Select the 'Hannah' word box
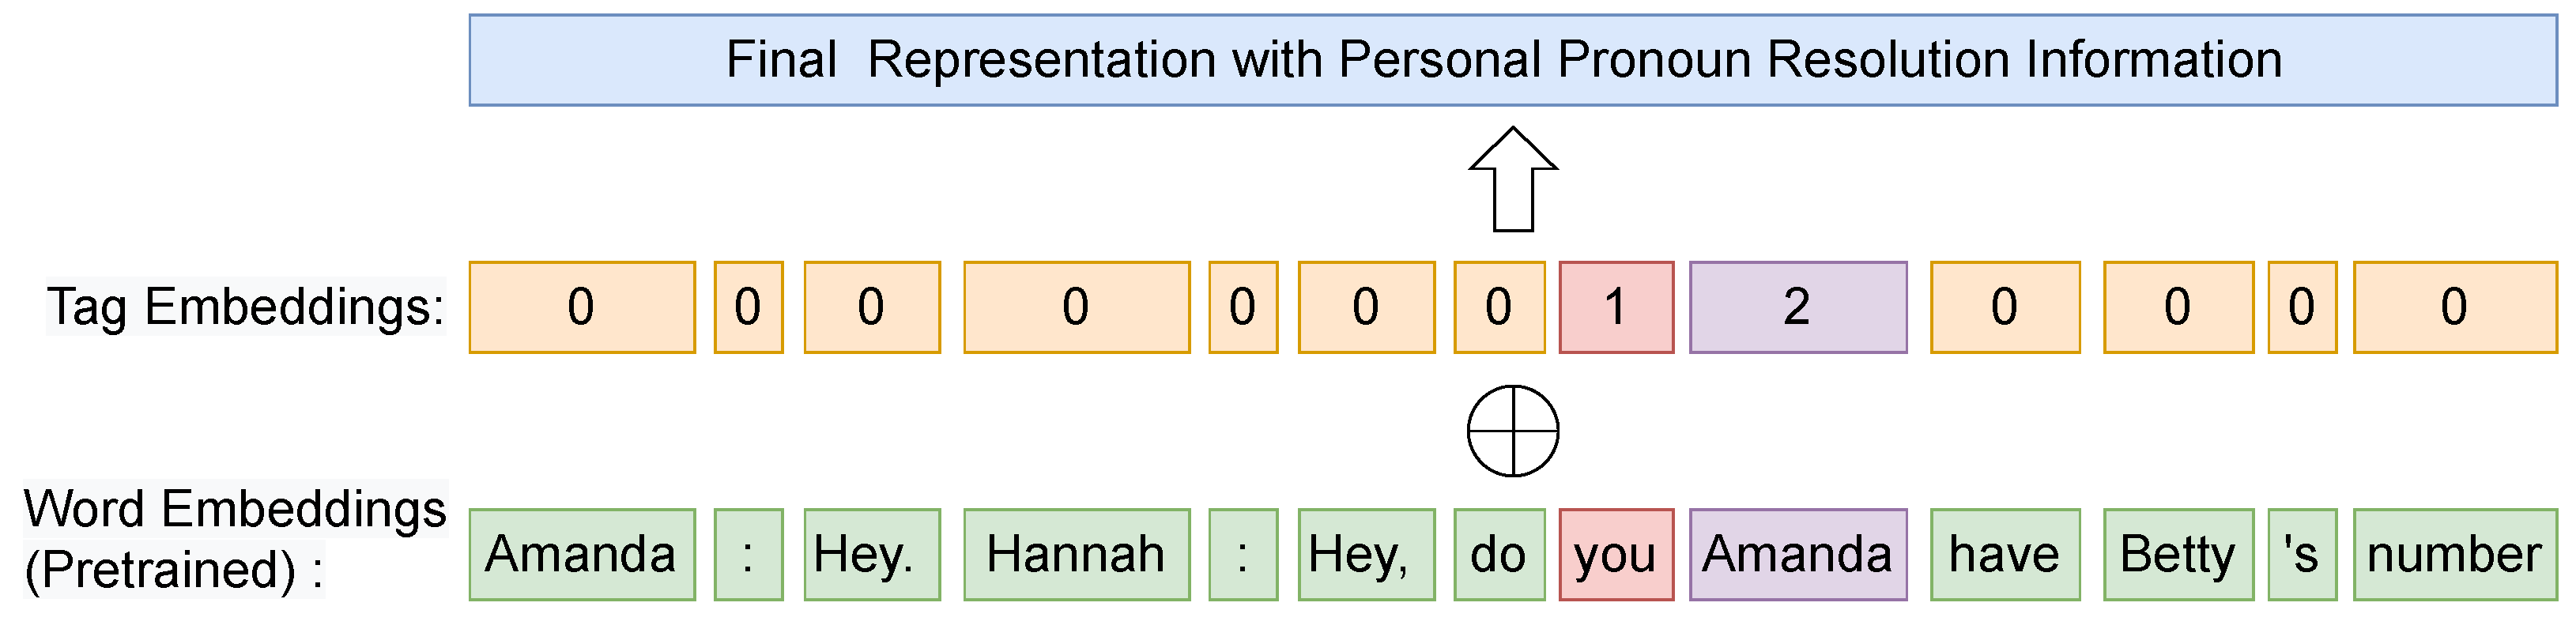Viewport: 2576px width, 629px height. pos(1077,555)
